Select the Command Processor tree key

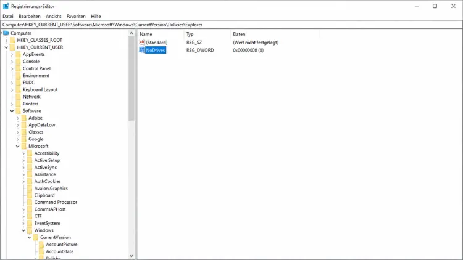(x=56, y=202)
